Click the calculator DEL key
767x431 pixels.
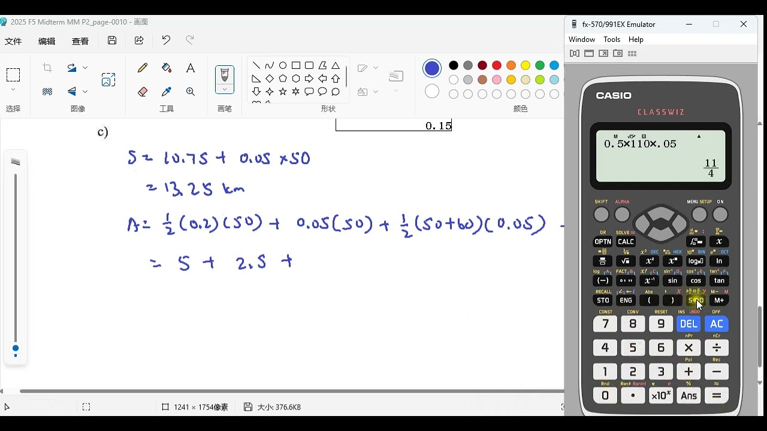tap(689, 324)
